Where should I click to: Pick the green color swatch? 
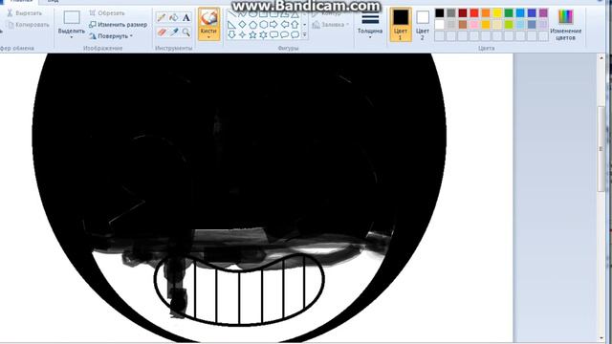pyautogui.click(x=509, y=13)
